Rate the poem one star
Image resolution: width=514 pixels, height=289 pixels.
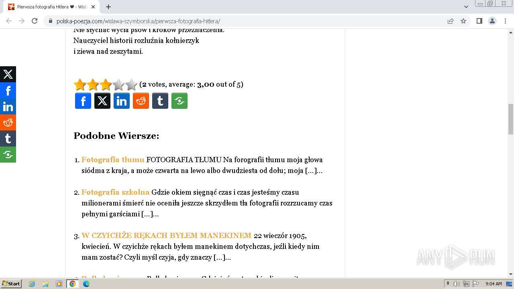coord(80,85)
